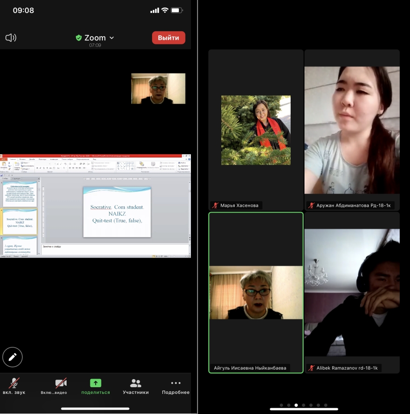Tap the last page indicator dot
This screenshot has width=410, height=414.
(x=325, y=405)
